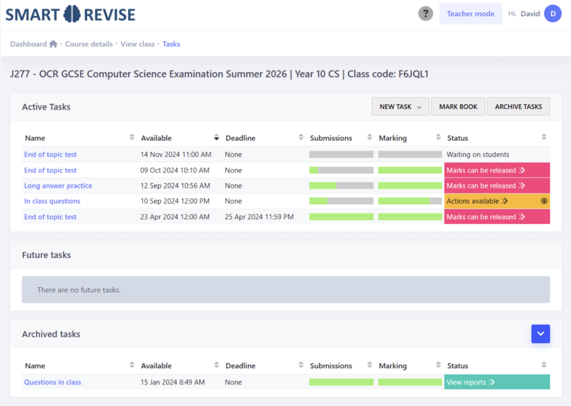571x406 pixels.
Task: Click submissions progress bar for In class questions
Action: [x=341, y=201]
